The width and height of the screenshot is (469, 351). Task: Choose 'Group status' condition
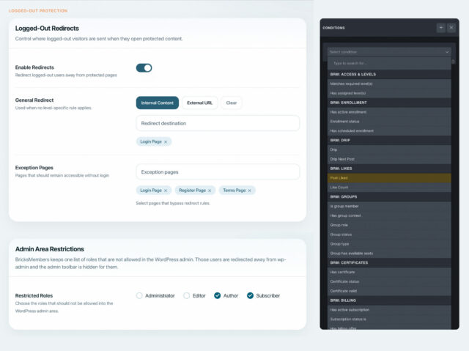pos(389,234)
